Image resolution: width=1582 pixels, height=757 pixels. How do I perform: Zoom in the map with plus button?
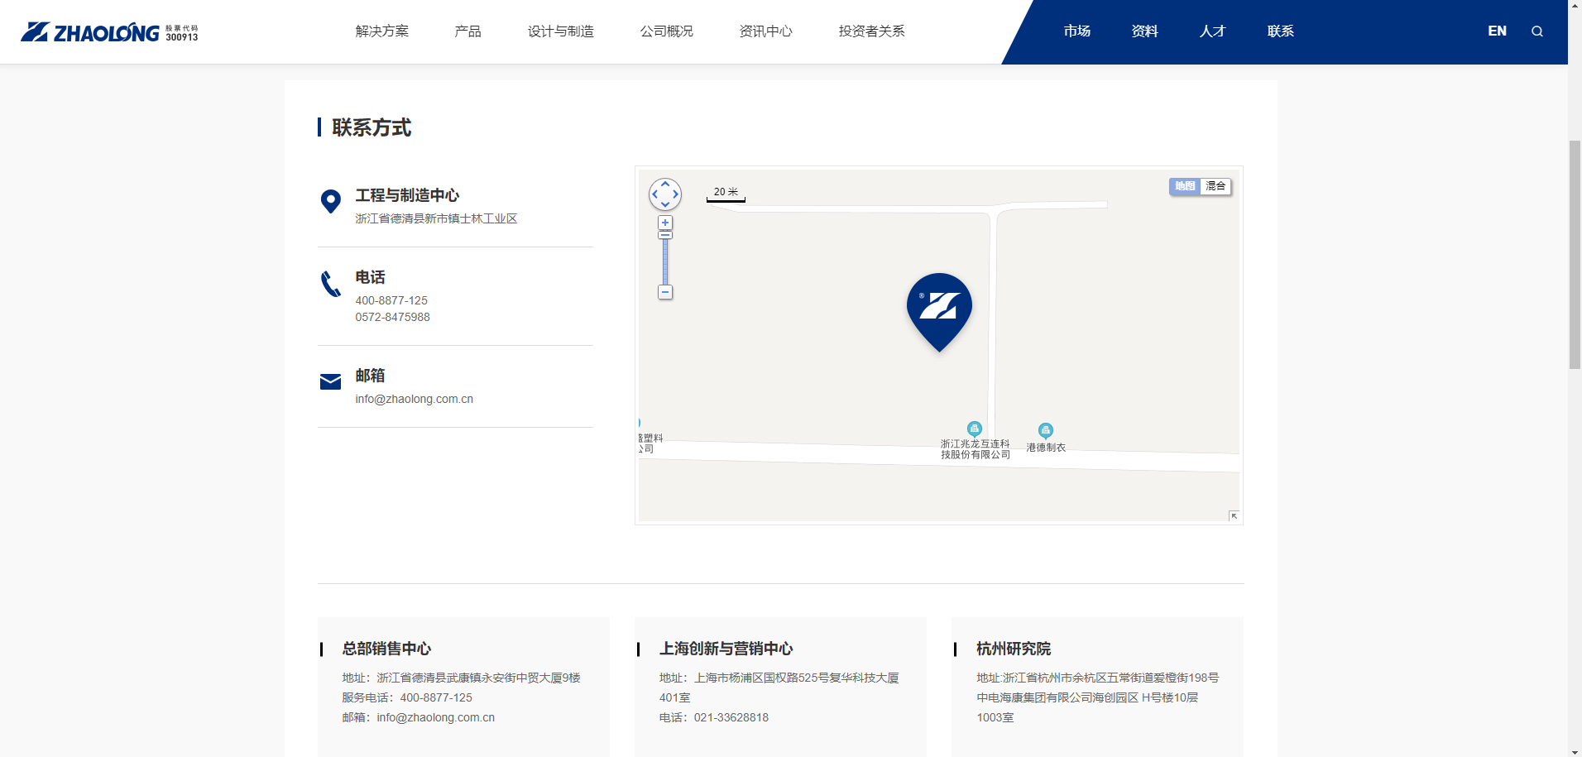(665, 223)
